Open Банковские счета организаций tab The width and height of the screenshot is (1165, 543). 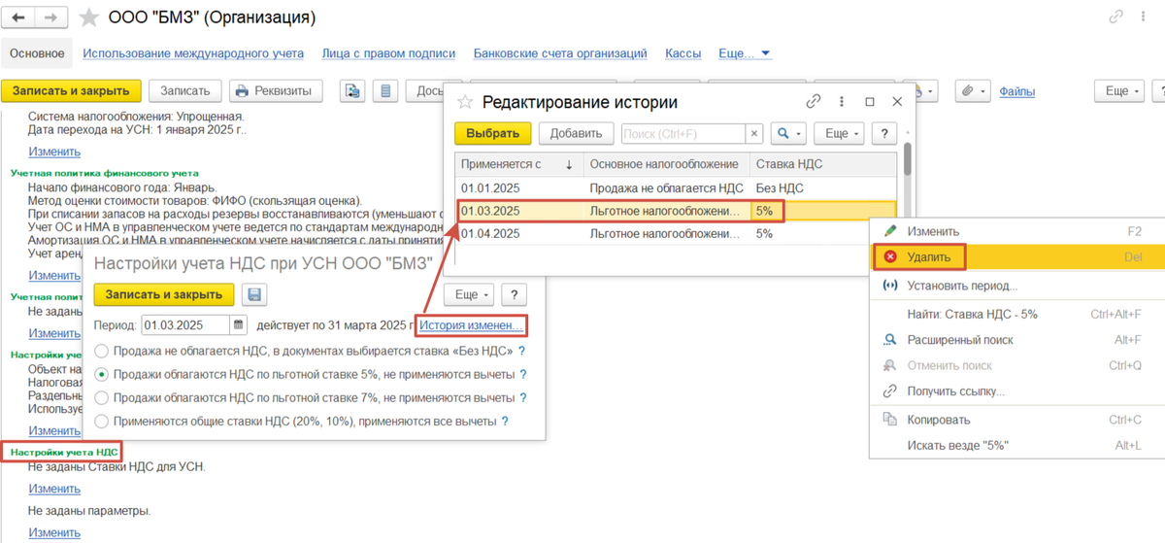(560, 53)
